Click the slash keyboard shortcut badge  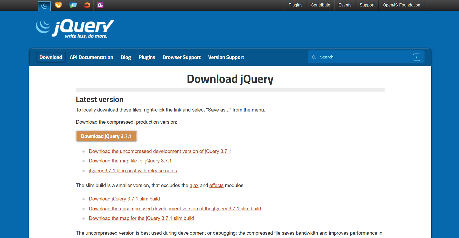coord(416,57)
